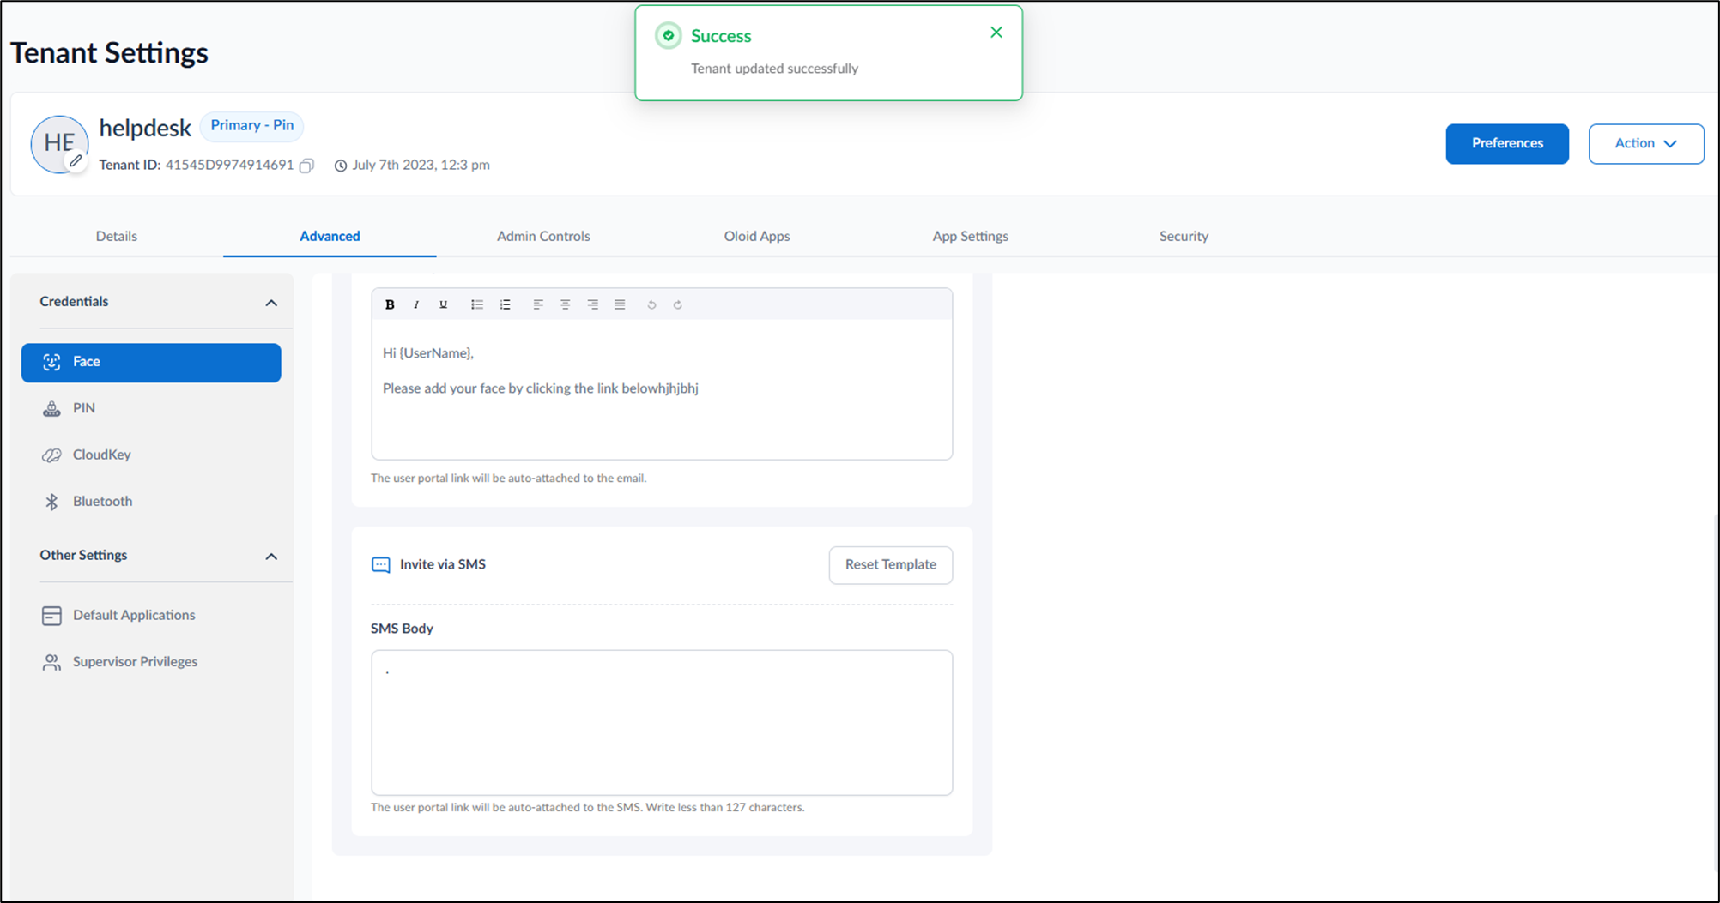Center align email text

click(565, 304)
